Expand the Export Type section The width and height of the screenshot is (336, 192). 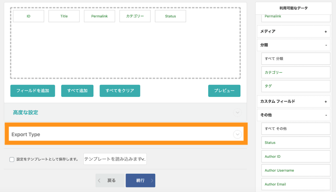237,134
